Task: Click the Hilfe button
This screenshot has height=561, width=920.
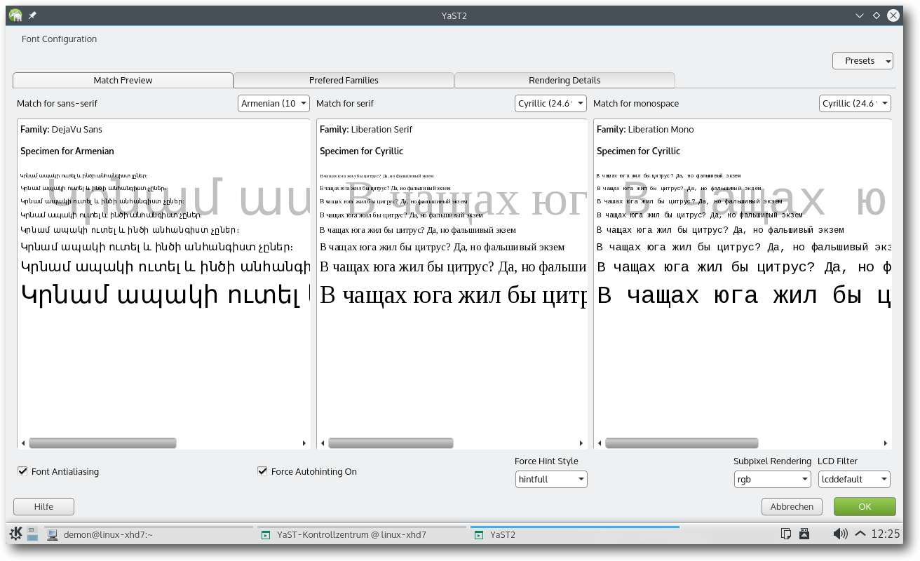Action: click(x=43, y=506)
